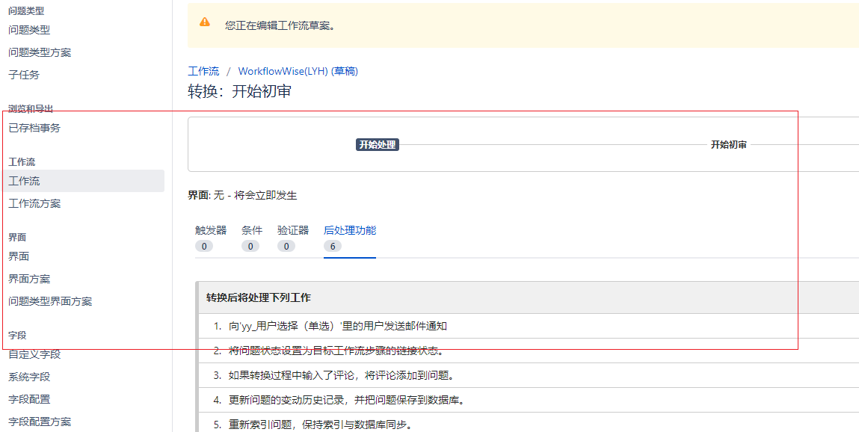Screen dimensions: 859x432
Task: Go to 系统字段 in the sidebar
Action: (x=29, y=377)
